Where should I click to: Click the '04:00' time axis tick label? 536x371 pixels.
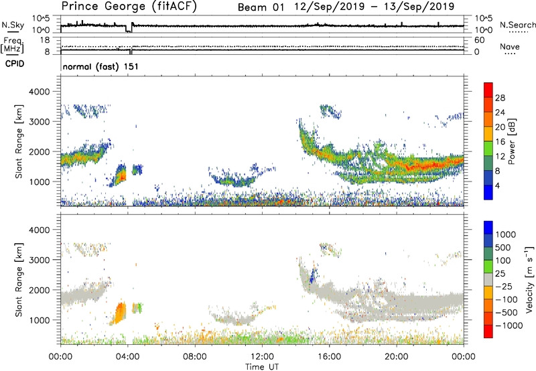click(127, 357)
